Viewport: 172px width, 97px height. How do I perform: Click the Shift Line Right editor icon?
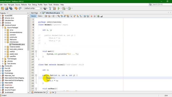[88, 16]
